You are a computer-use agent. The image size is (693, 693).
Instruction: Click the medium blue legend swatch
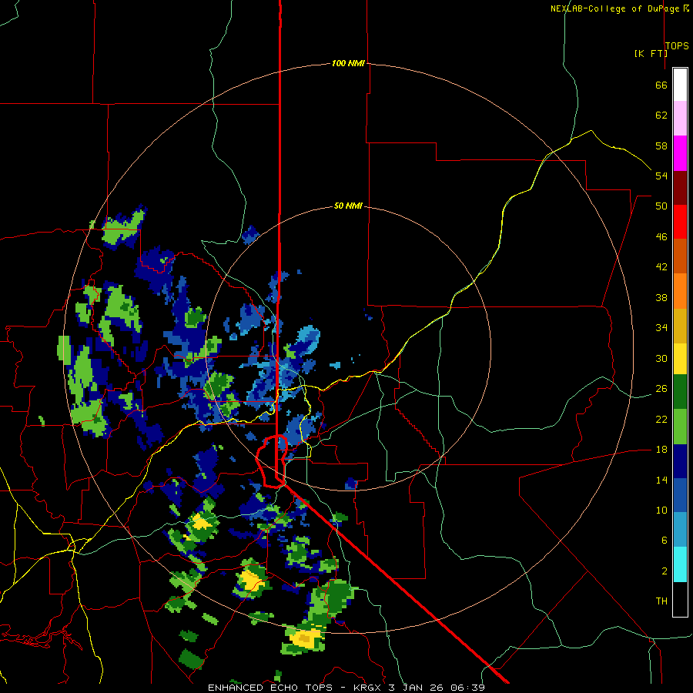(680, 495)
